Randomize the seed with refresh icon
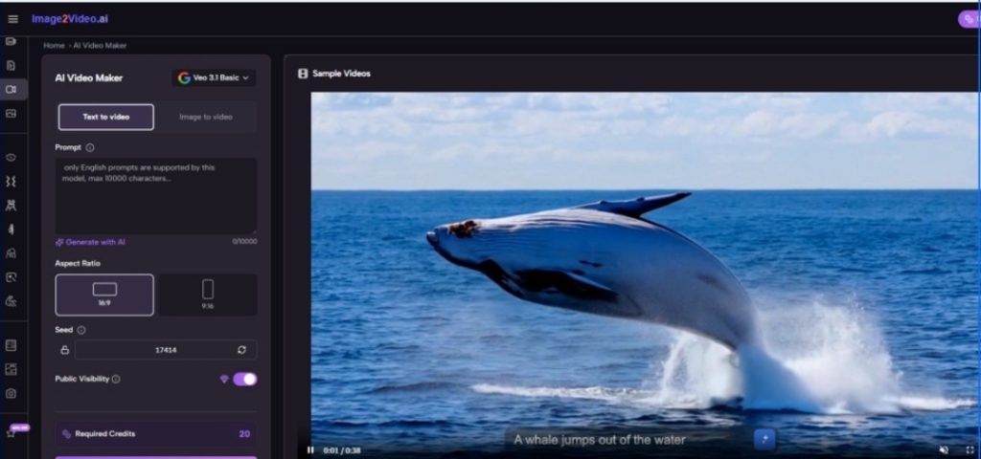This screenshot has height=459, width=981. click(242, 350)
